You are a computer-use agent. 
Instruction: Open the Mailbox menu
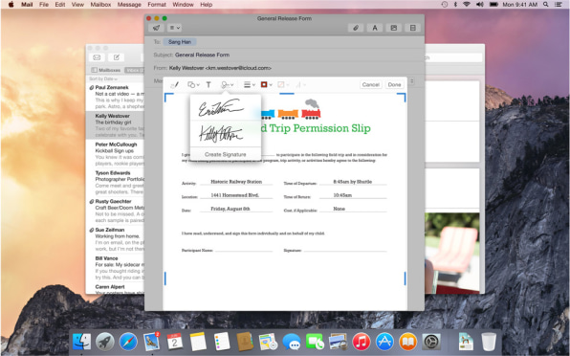(x=100, y=5)
